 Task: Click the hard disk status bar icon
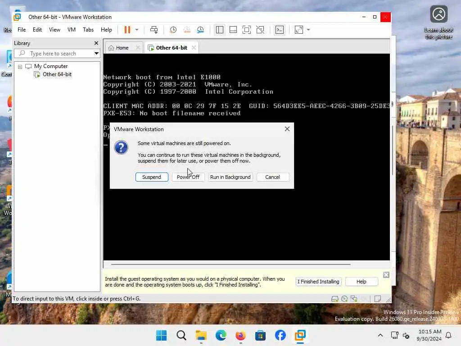334,299
